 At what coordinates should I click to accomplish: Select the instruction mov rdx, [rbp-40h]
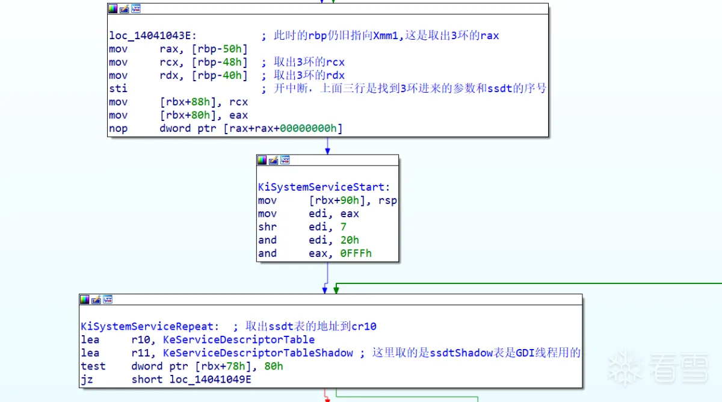178,76
